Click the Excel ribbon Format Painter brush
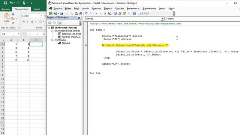 click(x=13, y=23)
